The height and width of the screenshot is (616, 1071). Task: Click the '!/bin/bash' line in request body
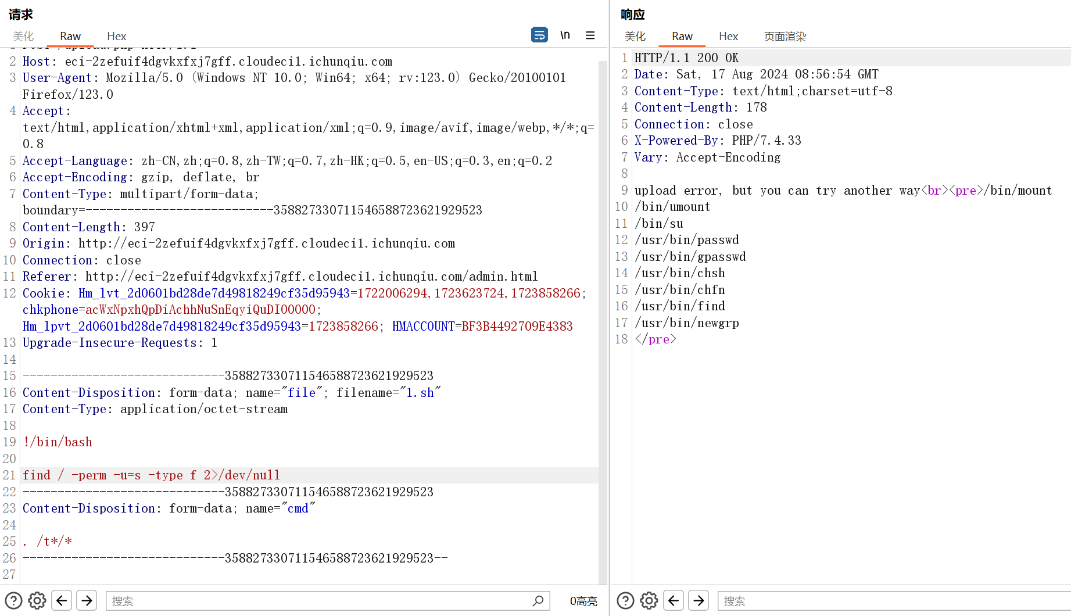pyautogui.click(x=58, y=442)
